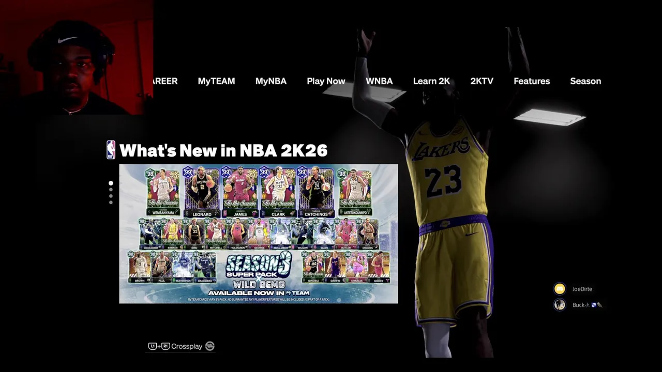Select the 98 Antetokounmpo card
The image size is (662, 372).
click(355, 192)
